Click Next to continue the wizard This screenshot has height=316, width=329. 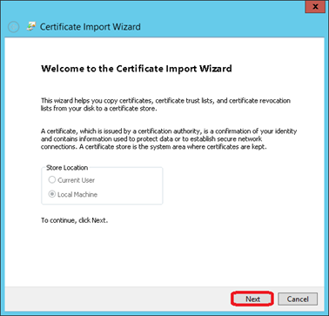pyautogui.click(x=252, y=299)
